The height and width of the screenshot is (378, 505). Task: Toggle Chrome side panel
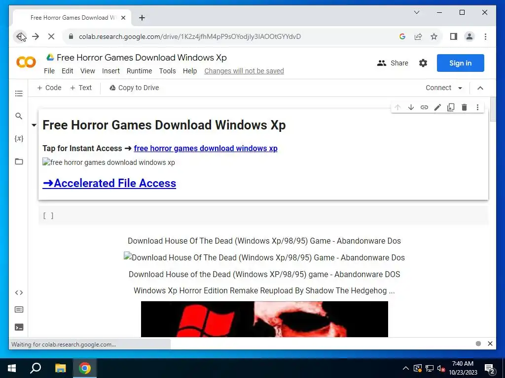[454, 36]
